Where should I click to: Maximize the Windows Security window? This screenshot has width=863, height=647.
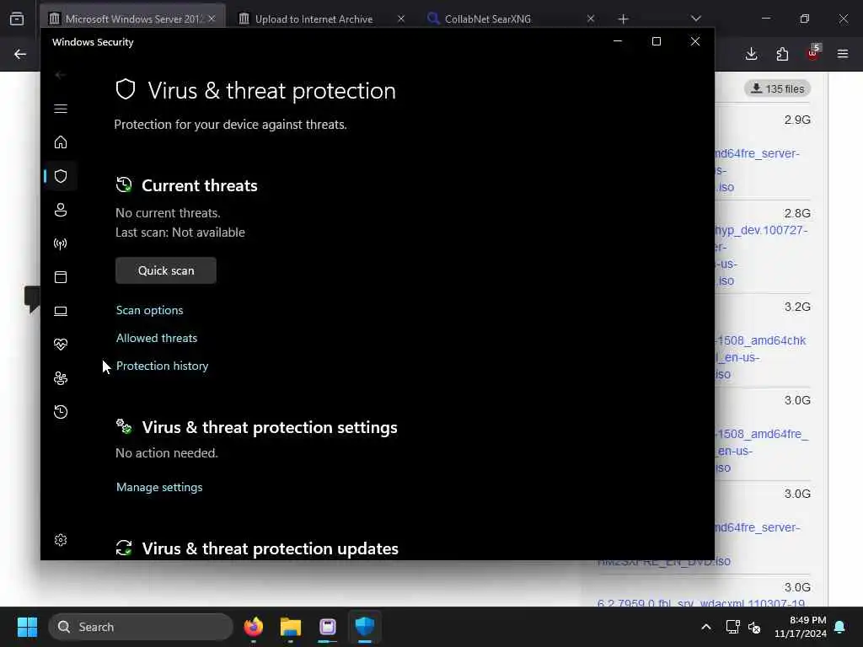click(656, 41)
